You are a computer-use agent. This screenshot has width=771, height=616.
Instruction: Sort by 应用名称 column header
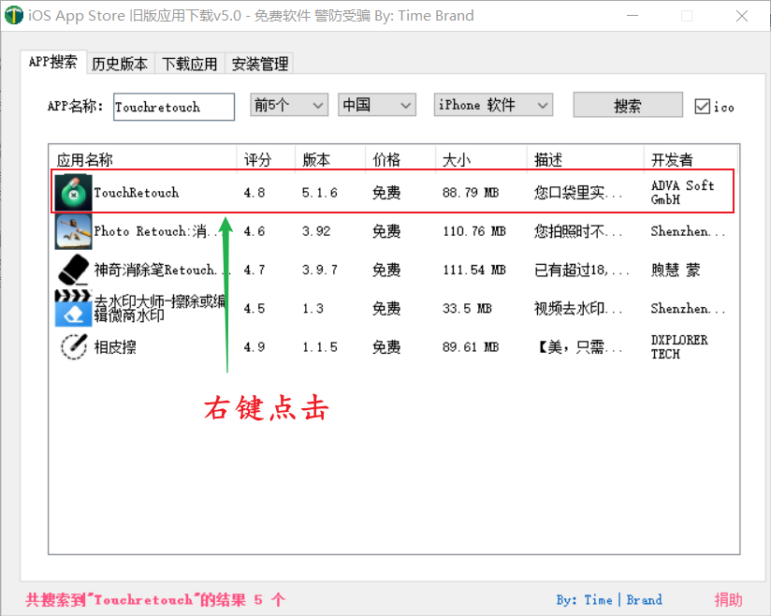[x=143, y=159]
